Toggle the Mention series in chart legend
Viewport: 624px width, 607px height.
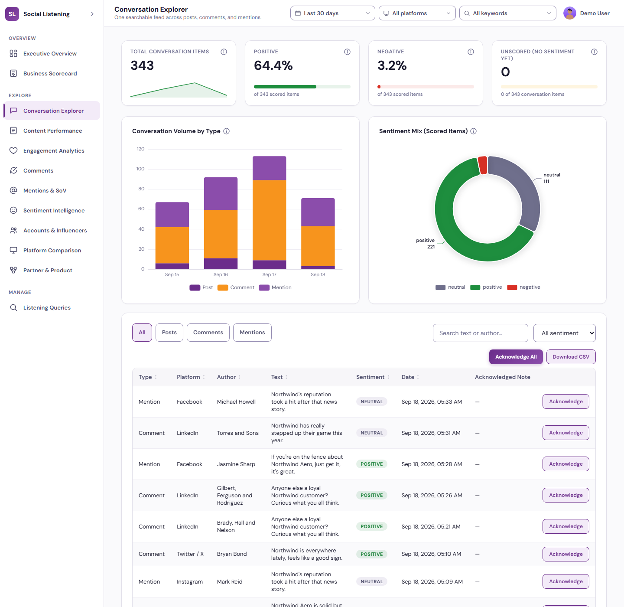click(275, 287)
